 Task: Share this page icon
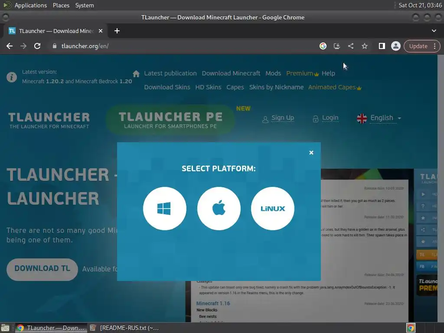[350, 46]
